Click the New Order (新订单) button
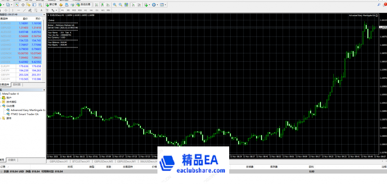 [51, 5]
